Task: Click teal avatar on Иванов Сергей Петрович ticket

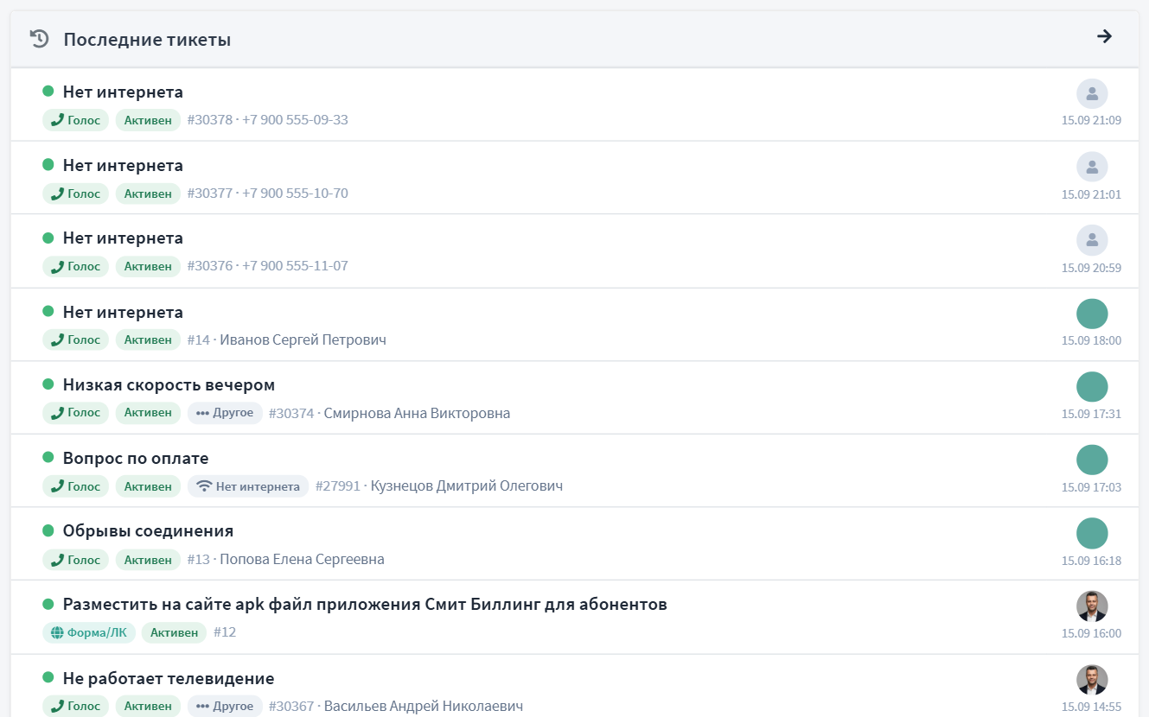Action: [x=1092, y=314]
